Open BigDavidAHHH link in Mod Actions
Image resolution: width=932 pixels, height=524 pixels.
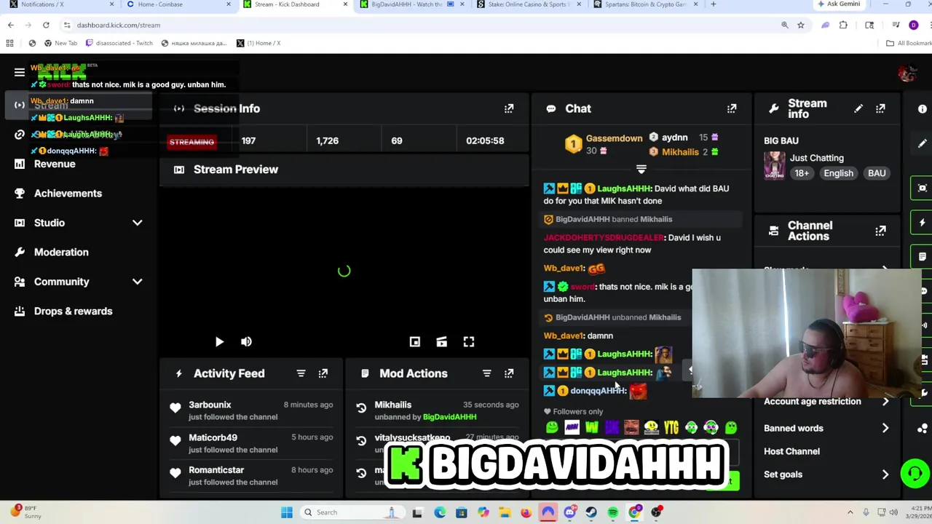tap(449, 417)
